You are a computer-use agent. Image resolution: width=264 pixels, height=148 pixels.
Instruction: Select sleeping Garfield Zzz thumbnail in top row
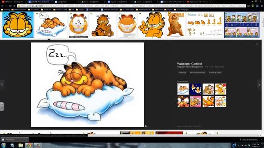click(51, 25)
